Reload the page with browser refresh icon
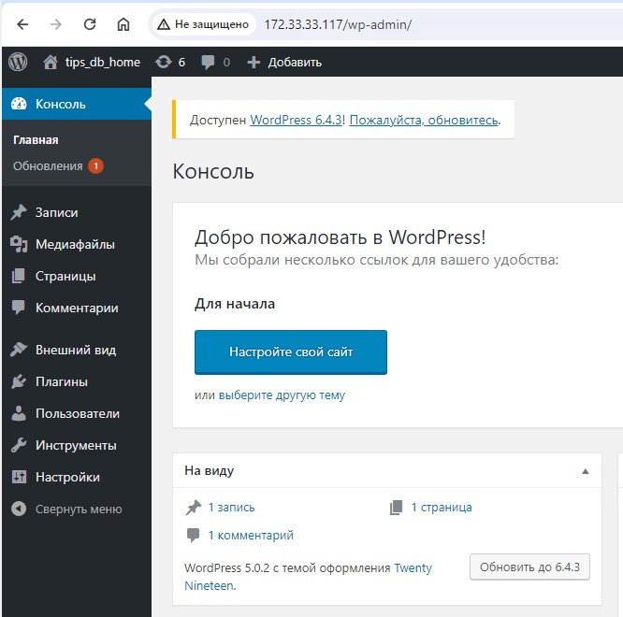 point(90,23)
